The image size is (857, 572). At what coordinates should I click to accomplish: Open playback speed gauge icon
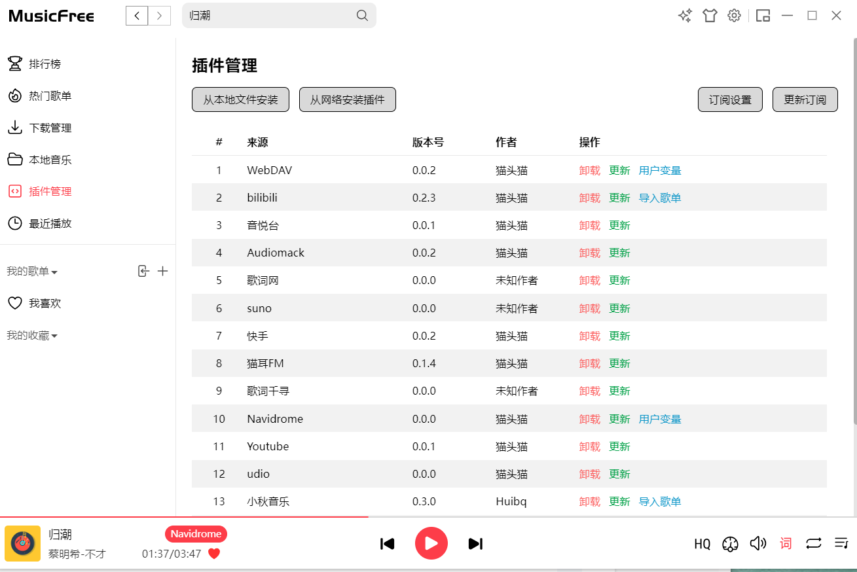coord(730,544)
